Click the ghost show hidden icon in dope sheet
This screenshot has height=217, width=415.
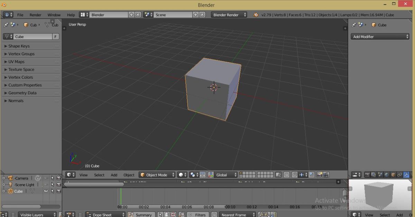pos(167,215)
